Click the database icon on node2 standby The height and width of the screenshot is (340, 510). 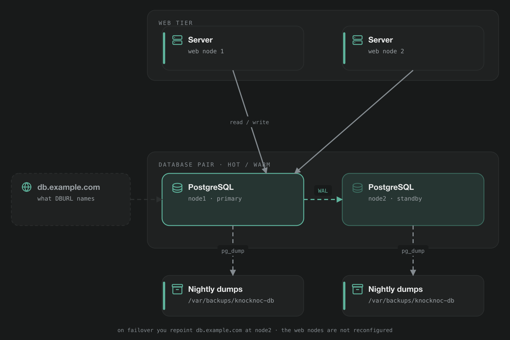358,188
